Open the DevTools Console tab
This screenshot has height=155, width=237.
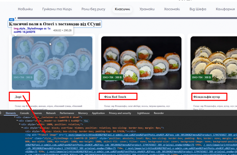(24, 113)
